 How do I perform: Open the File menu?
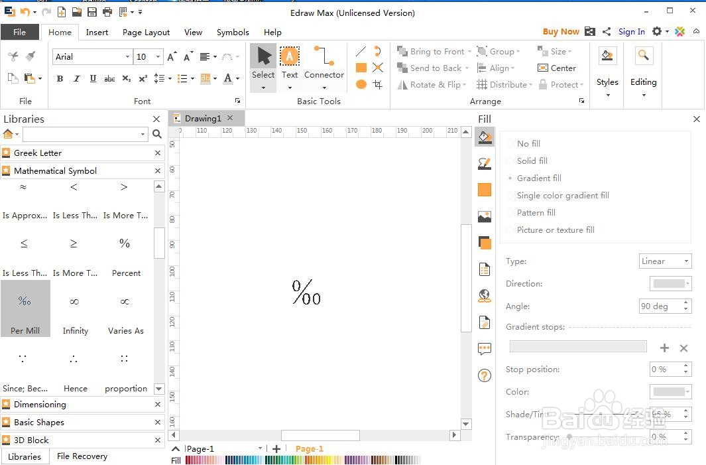coord(19,32)
